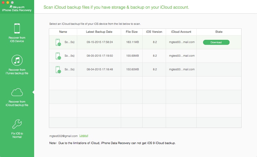This screenshot has height=157, width=257.
Task: Click device icon of 08-05-2015 backup row
Action: tap(58, 56)
